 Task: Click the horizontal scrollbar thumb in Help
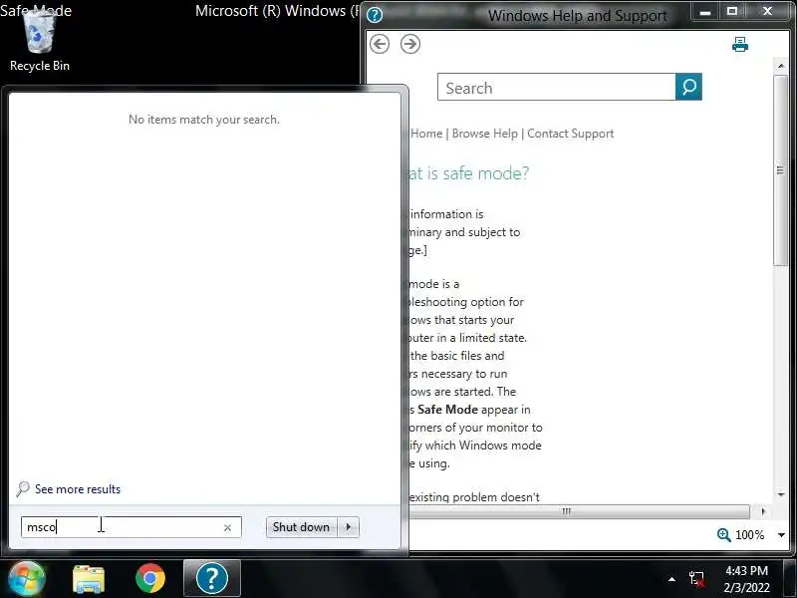click(579, 511)
